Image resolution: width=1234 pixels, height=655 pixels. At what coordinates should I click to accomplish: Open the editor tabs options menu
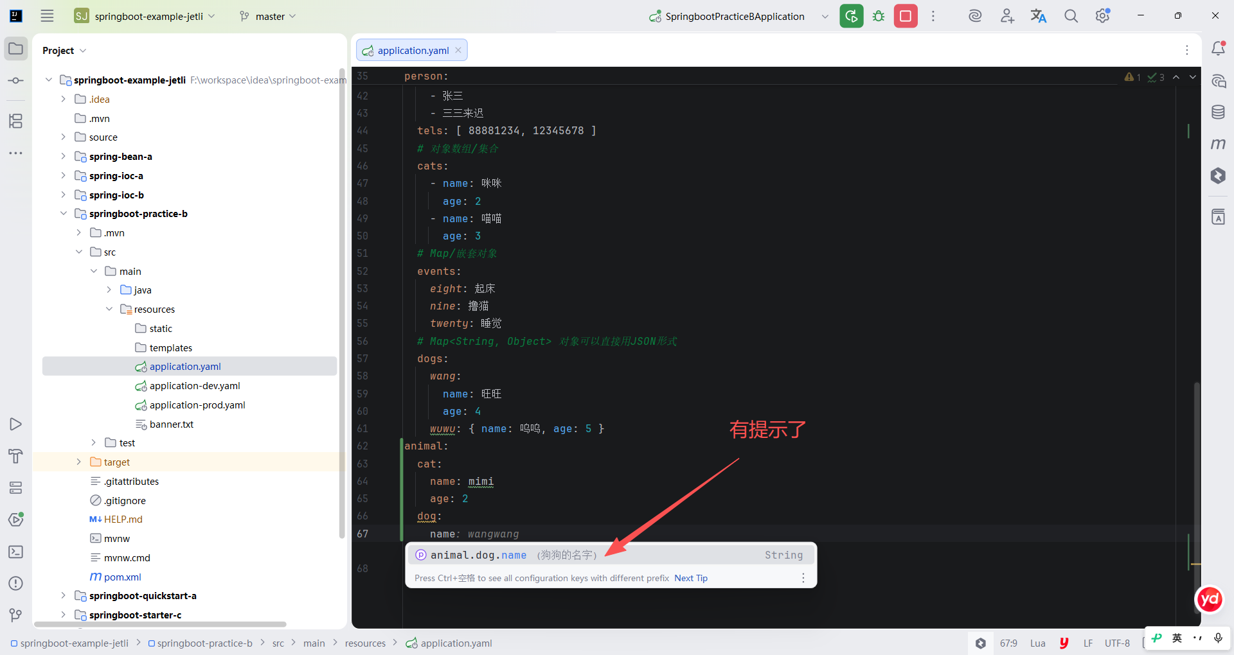(x=1187, y=50)
